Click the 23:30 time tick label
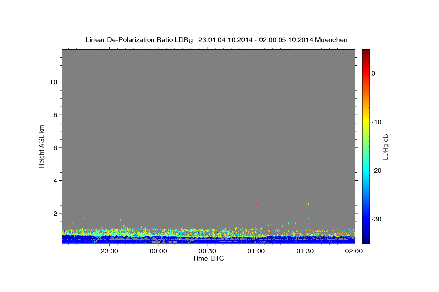 tap(109, 251)
